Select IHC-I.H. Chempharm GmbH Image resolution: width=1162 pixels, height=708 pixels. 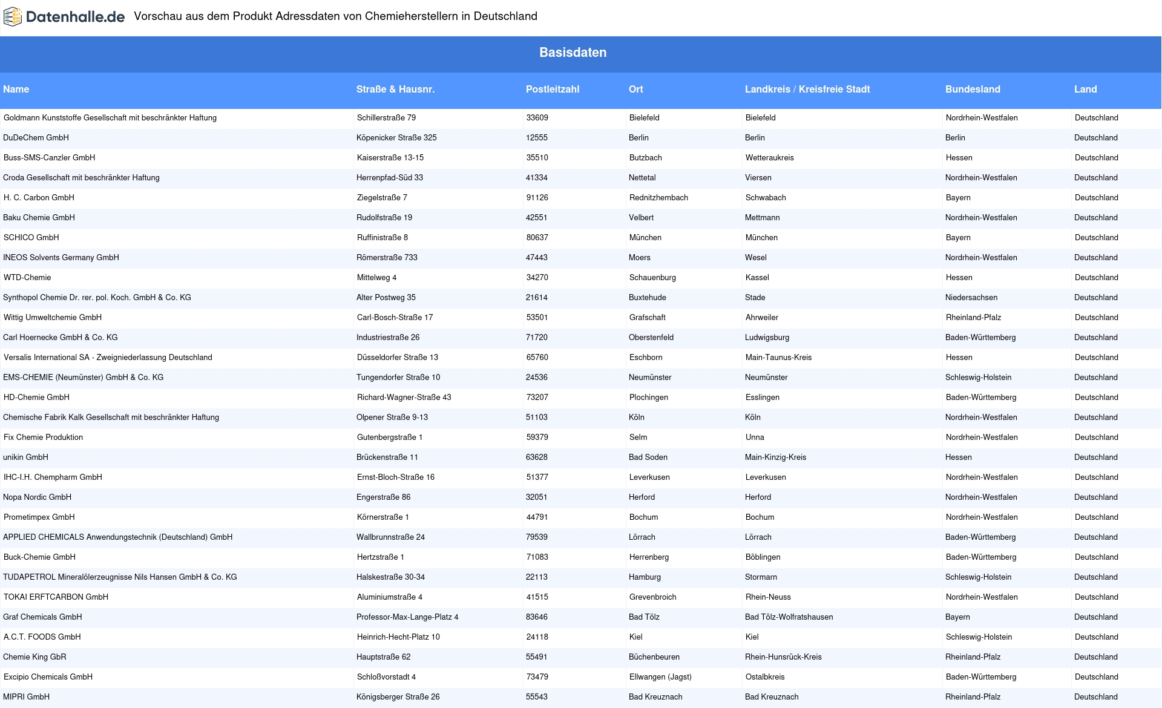click(53, 477)
